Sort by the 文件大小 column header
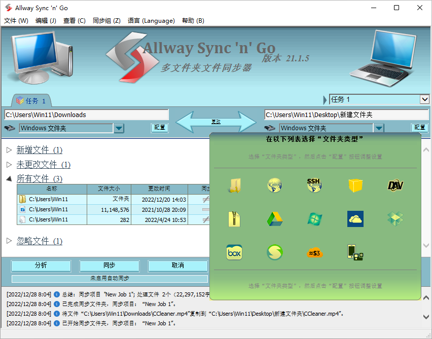This screenshot has height=339, width=432. tap(109, 189)
